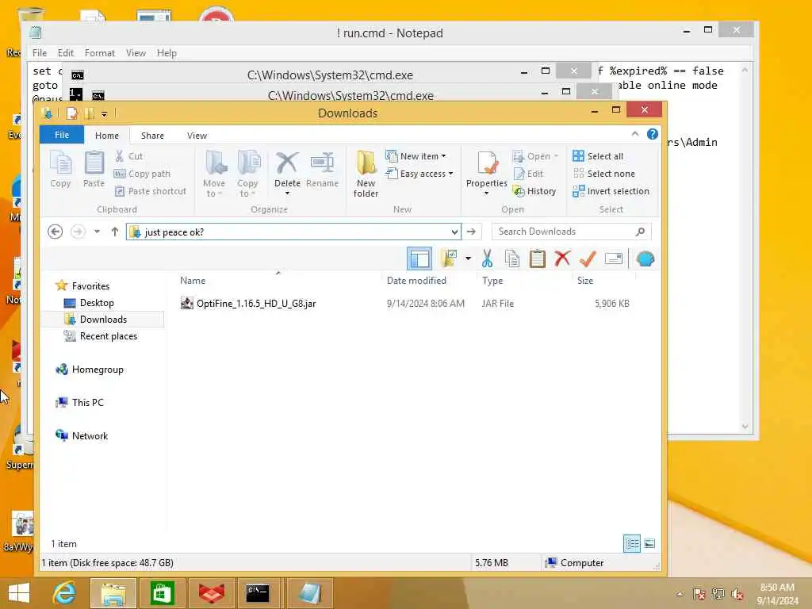Click the folder options toolbar icon
The width and height of the screenshot is (812, 609).
click(x=449, y=259)
